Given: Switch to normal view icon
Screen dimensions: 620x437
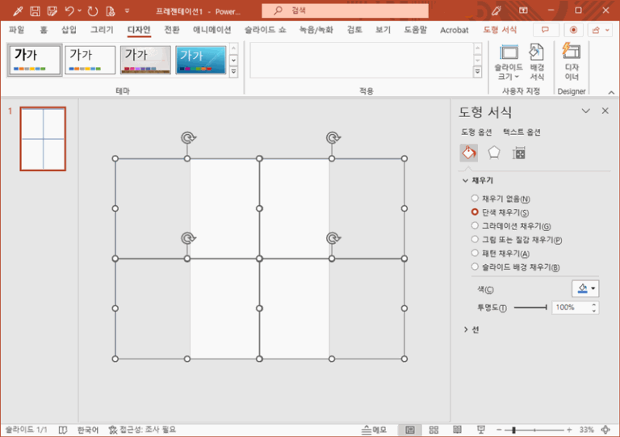Looking at the screenshot, I should click(410, 430).
